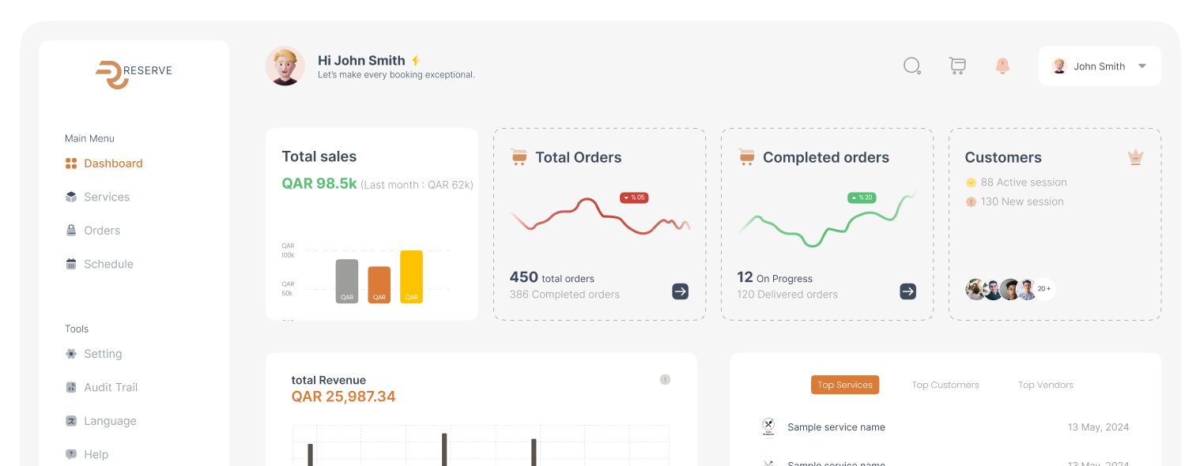Click the 20+ avatar badge on Customers card

click(1043, 289)
